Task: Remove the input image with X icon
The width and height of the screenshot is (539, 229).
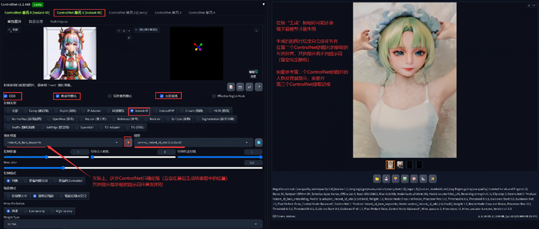Action: [129, 31]
